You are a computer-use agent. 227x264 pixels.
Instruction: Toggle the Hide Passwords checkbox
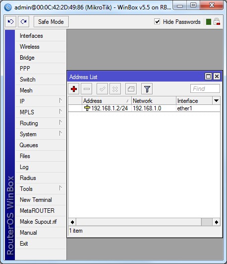click(157, 21)
